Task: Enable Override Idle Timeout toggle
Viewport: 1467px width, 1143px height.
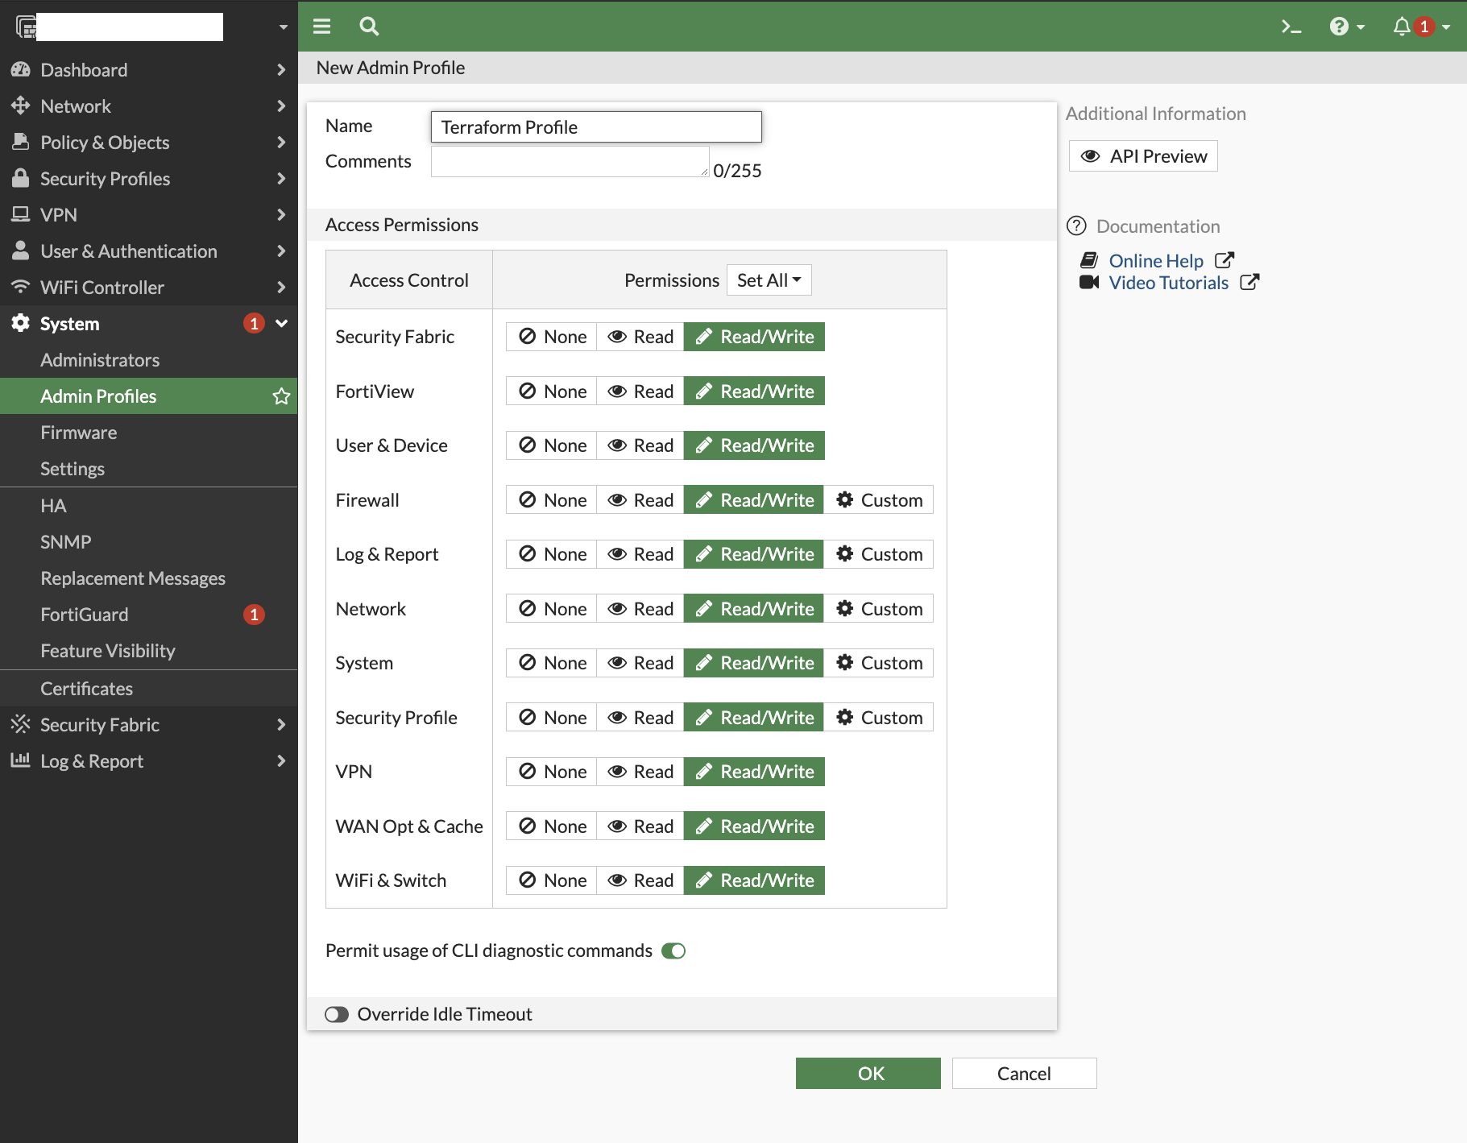Action: coord(337,1014)
